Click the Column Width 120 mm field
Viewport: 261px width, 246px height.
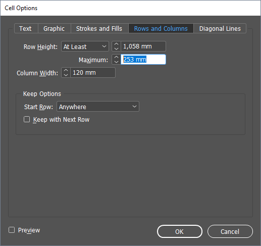[93, 73]
